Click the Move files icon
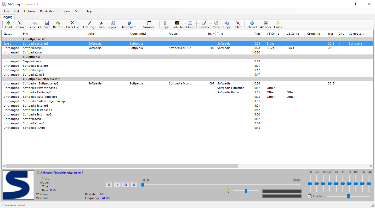 (217, 23)
